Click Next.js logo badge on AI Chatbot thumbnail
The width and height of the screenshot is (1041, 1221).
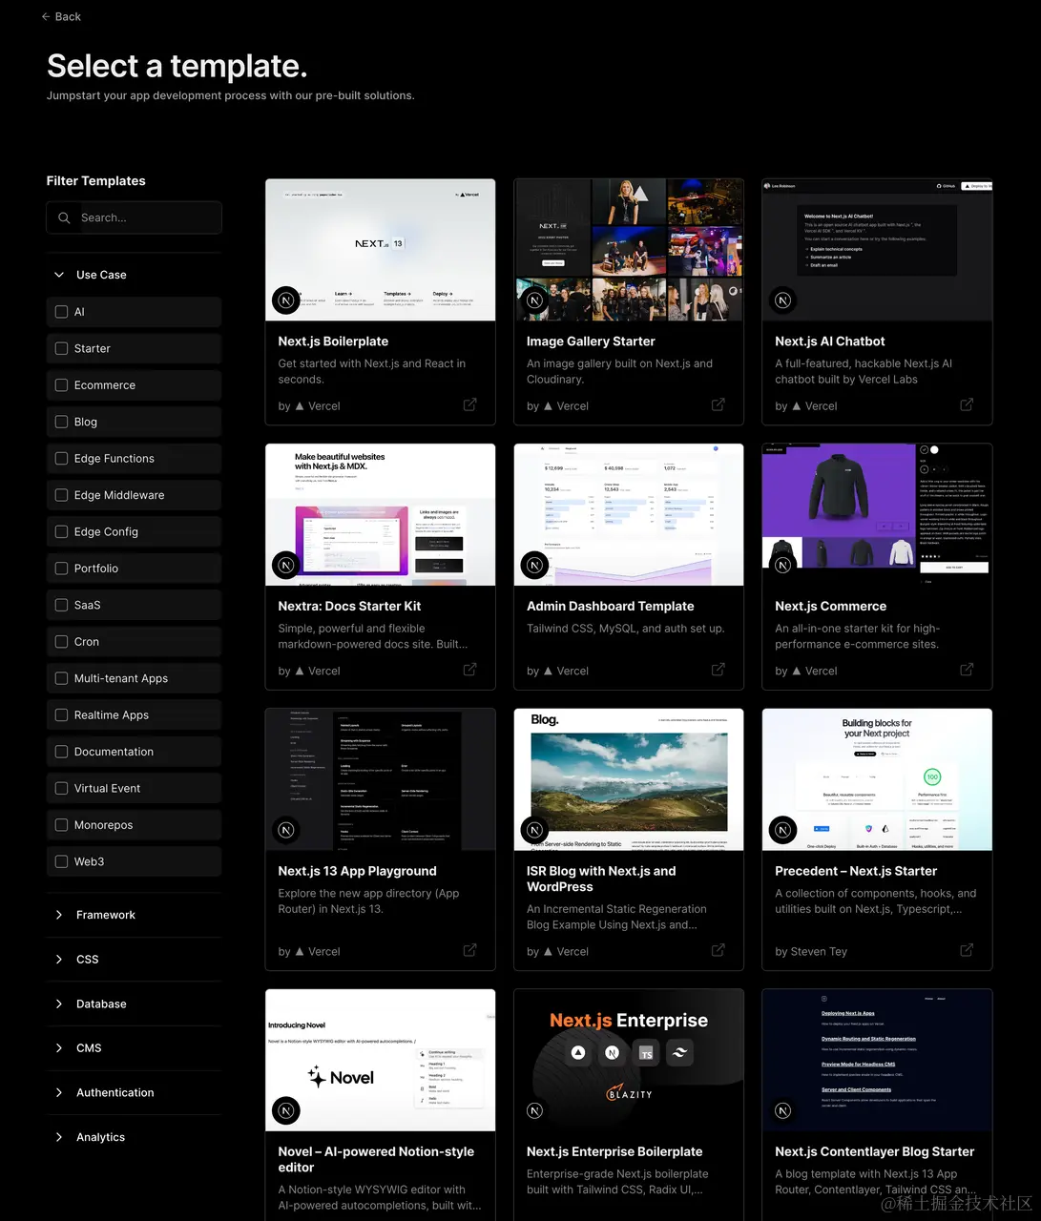pos(783,300)
